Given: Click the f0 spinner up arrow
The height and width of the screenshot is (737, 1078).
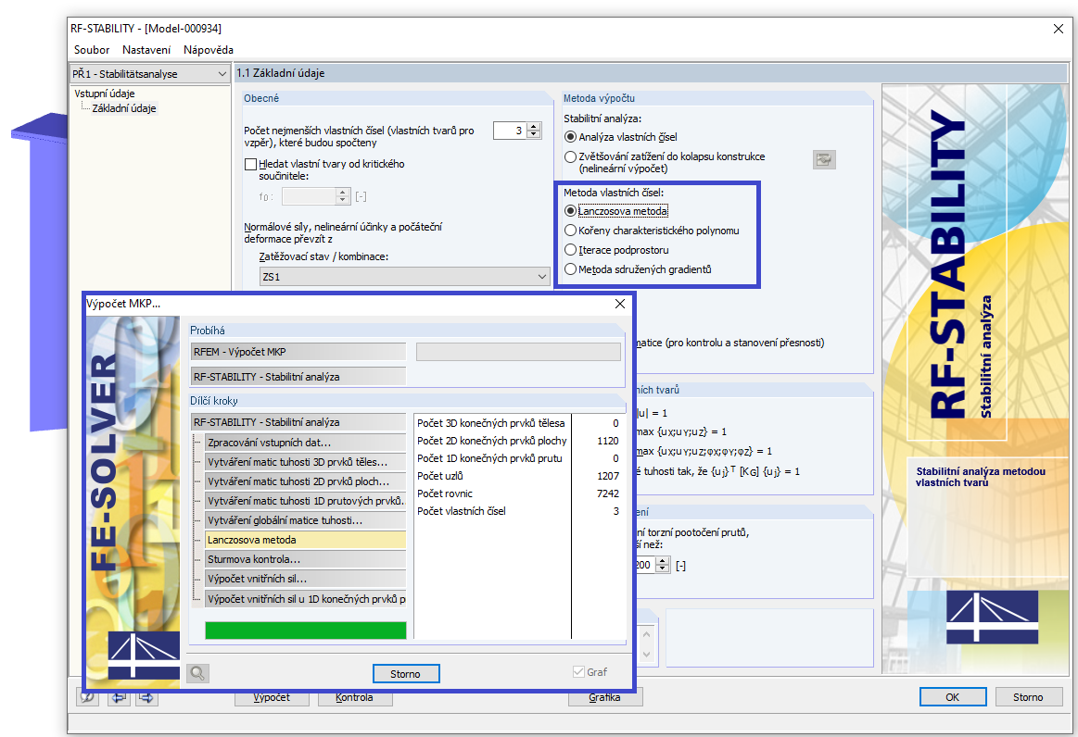Looking at the screenshot, I should 343,193.
